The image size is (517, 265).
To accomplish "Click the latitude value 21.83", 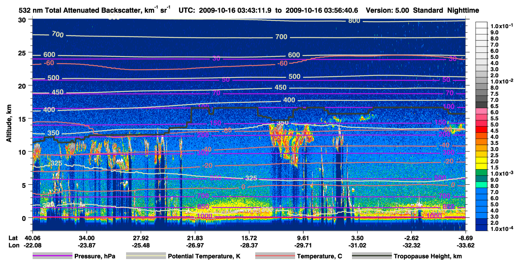I will 195,238.
